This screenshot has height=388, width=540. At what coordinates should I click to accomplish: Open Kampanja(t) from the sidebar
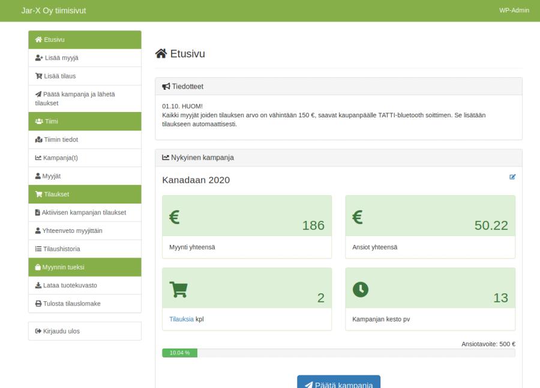[x=85, y=157]
